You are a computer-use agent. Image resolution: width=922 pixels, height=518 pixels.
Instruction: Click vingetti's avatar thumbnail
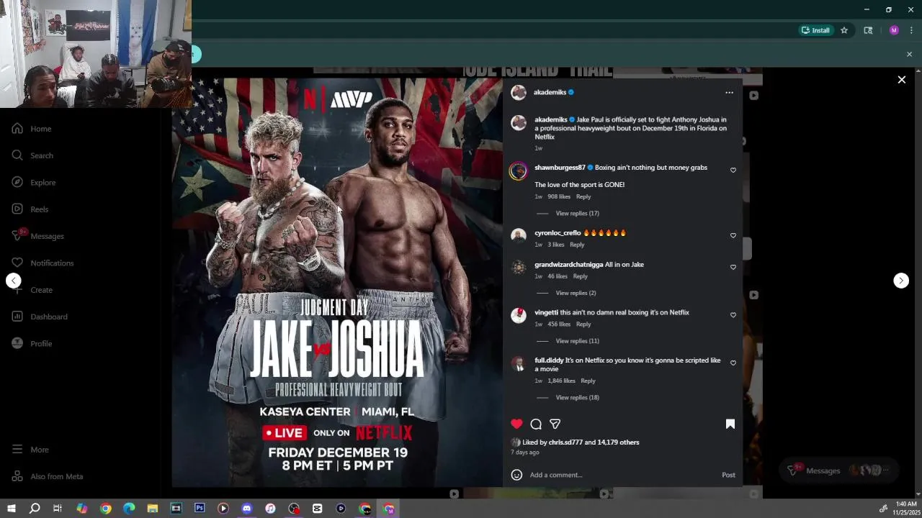coord(519,315)
